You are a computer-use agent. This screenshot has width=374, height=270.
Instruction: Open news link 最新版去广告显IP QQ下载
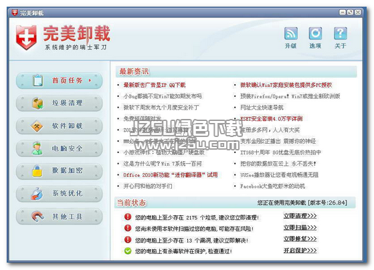(x=155, y=85)
